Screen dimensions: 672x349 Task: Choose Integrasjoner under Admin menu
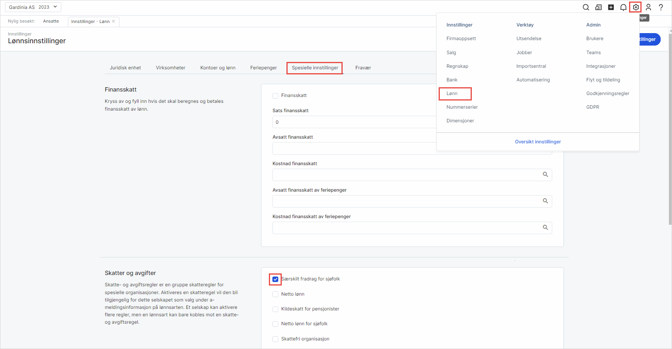[x=601, y=66]
